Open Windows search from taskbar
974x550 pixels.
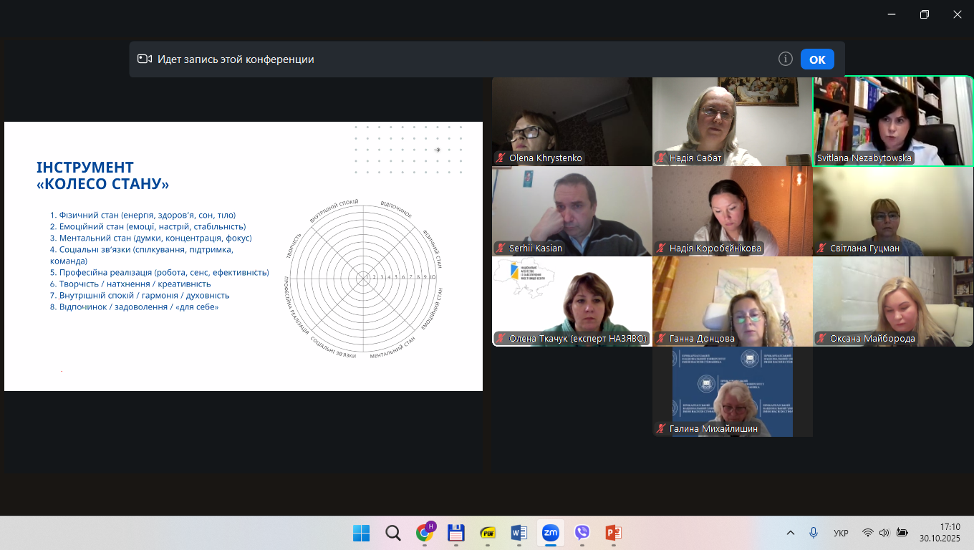coord(393,533)
